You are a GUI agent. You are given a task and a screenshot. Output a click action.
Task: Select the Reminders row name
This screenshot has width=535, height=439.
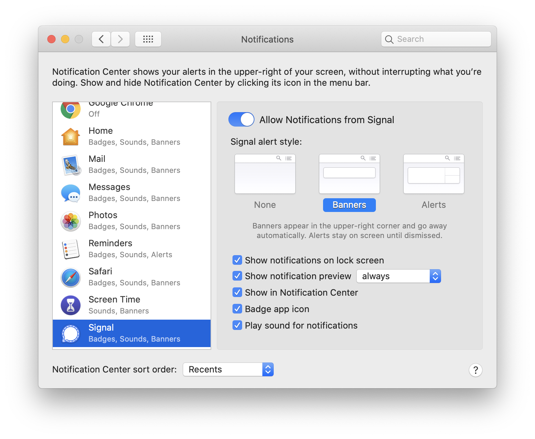pos(110,243)
